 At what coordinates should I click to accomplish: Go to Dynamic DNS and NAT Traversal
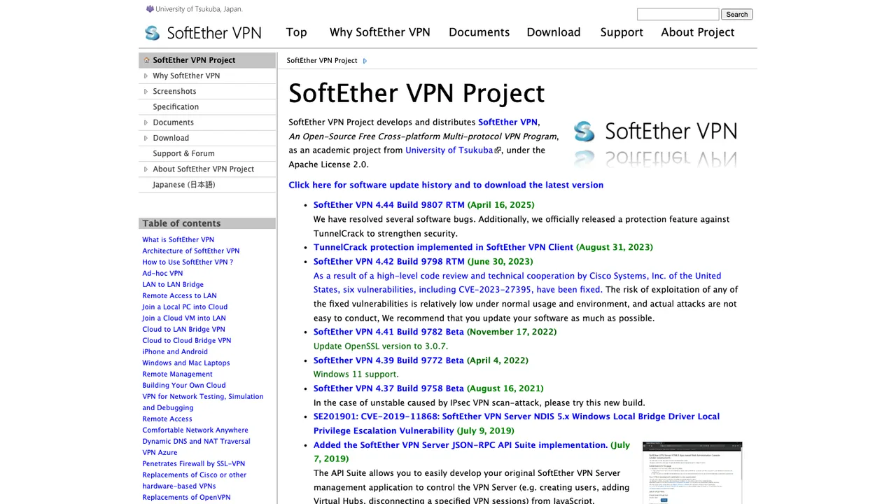[197, 441]
